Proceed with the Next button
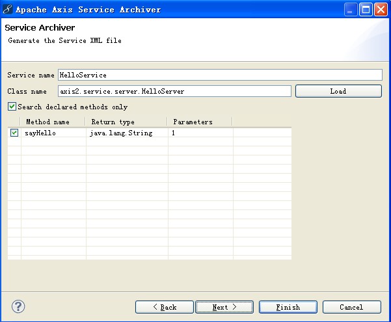 click(224, 307)
